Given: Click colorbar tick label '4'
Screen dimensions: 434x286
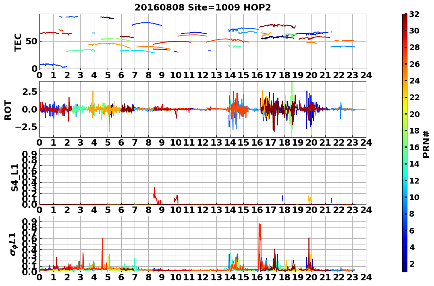Looking at the screenshot, I should [412, 247].
